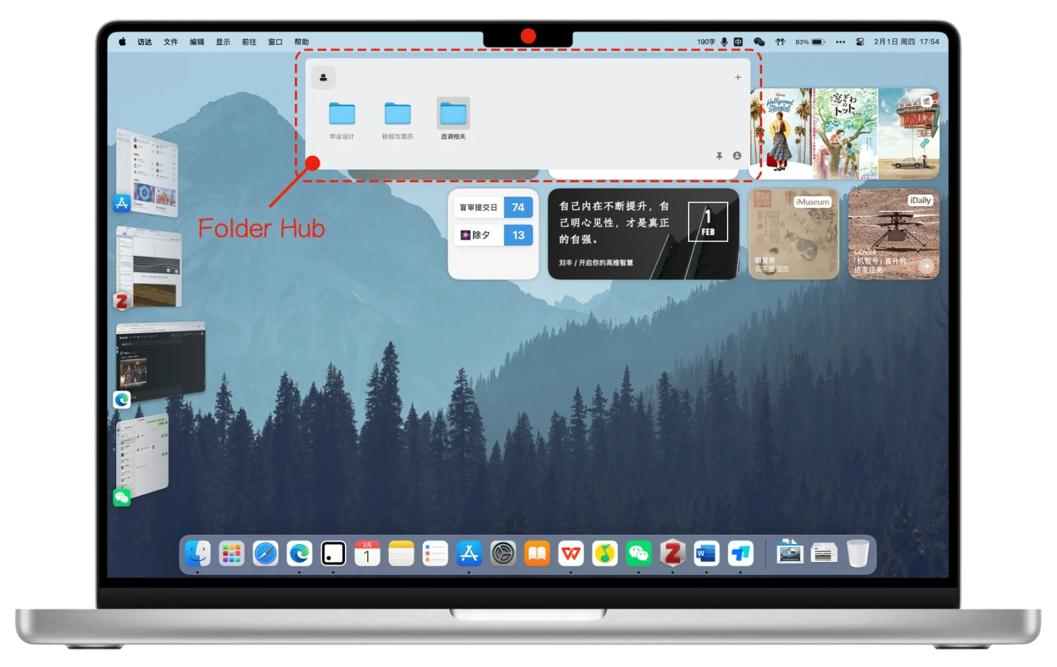Image resolution: width=1057 pixels, height=667 pixels.
Task: Click the 中 input method icon in menu bar
Action: click(x=737, y=41)
